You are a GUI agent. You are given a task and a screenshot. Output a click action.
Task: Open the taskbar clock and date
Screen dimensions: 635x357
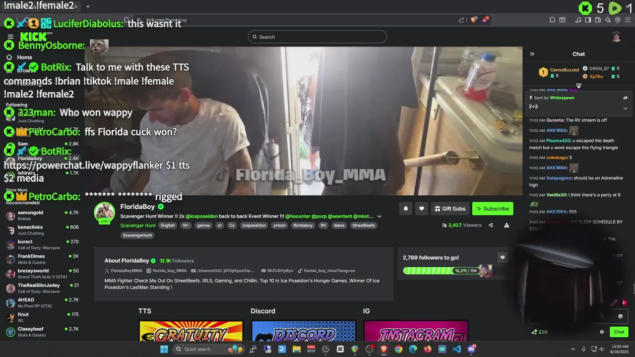point(620,349)
